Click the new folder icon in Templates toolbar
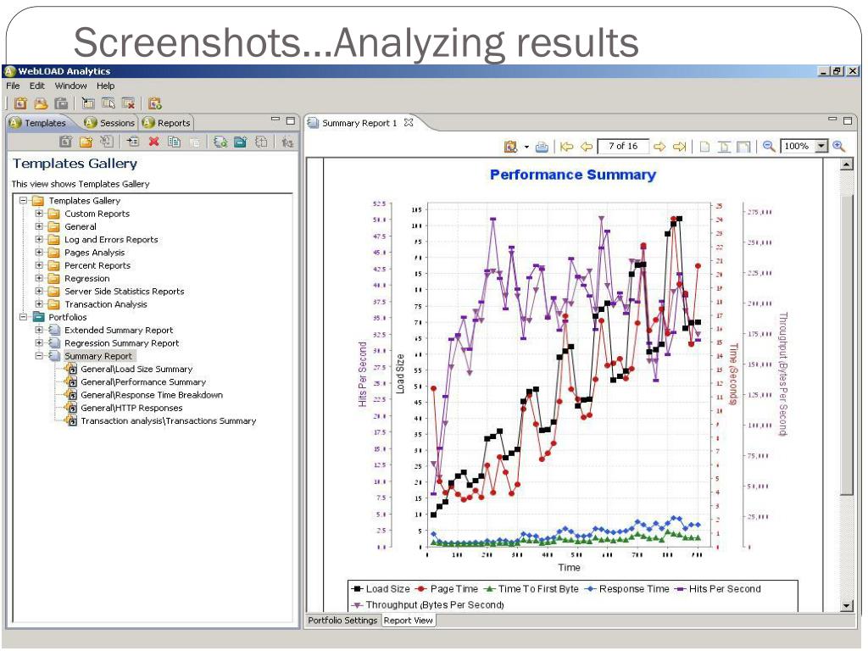Image resolution: width=868 pixels, height=651 pixels. point(86,142)
